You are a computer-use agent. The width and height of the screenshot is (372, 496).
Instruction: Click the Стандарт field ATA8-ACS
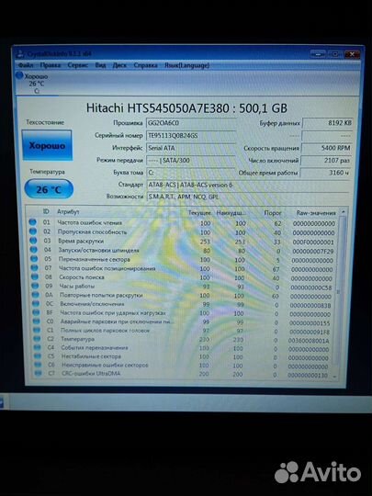[248, 185]
